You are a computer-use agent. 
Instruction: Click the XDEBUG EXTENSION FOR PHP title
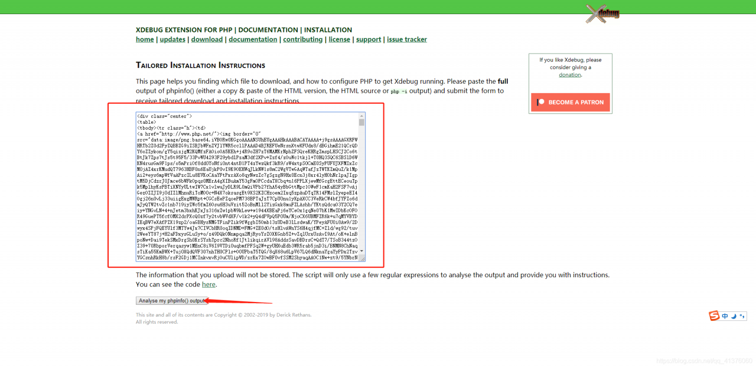[184, 30]
